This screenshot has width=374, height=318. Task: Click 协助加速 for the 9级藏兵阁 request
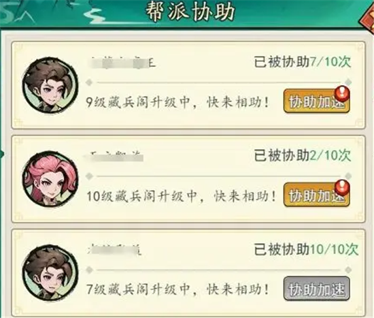[316, 101]
